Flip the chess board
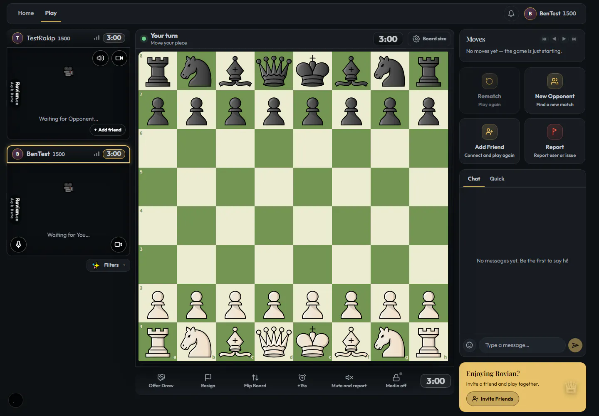 (x=255, y=381)
